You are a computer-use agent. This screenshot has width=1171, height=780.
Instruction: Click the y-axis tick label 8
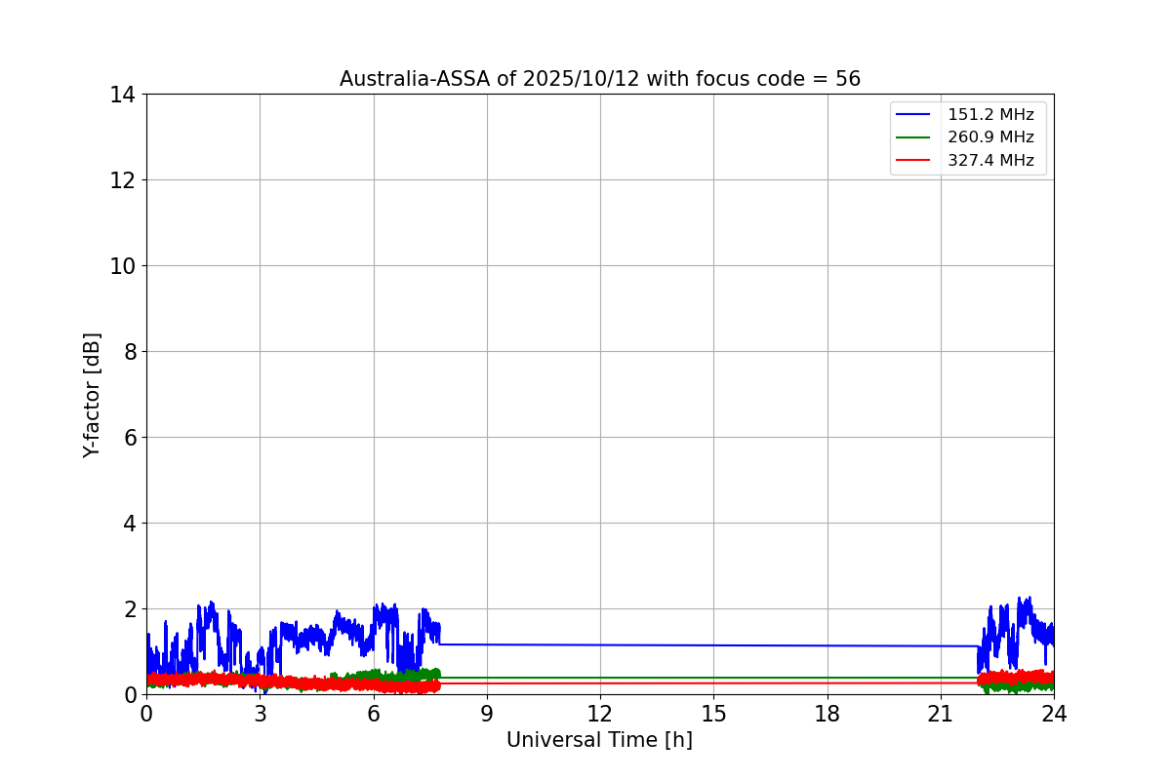[129, 352]
